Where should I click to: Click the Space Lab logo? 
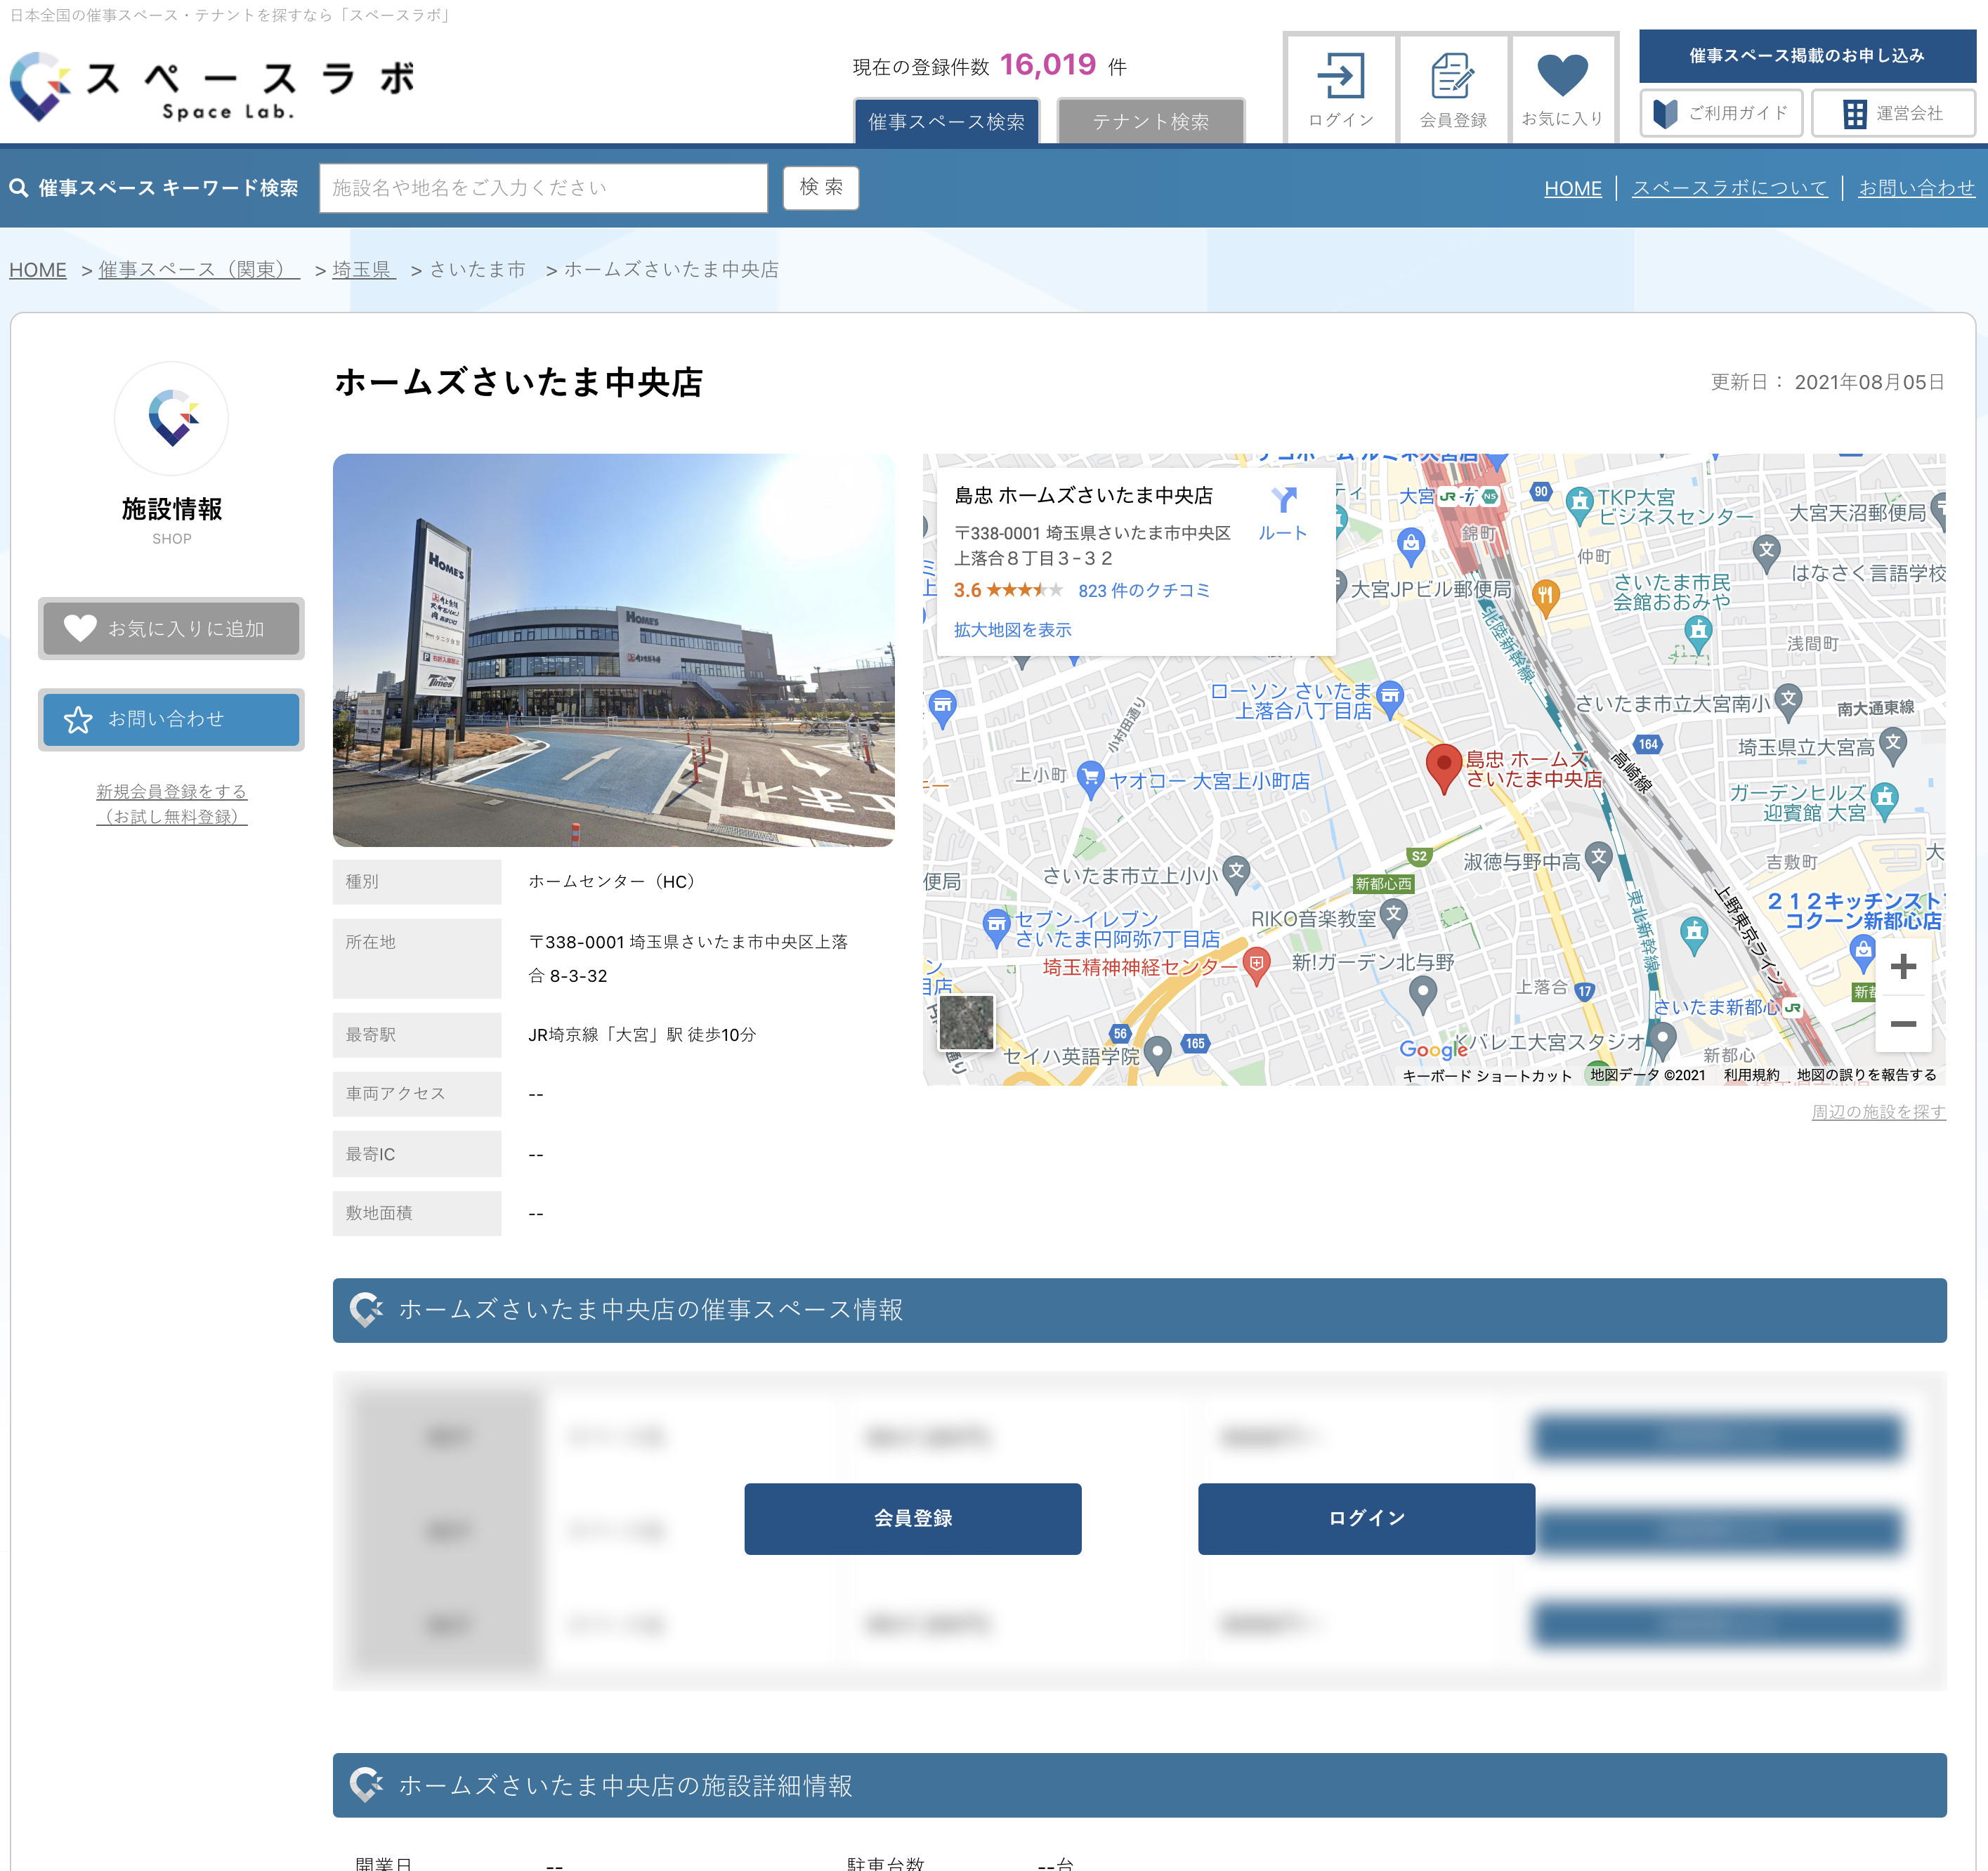click(x=212, y=87)
